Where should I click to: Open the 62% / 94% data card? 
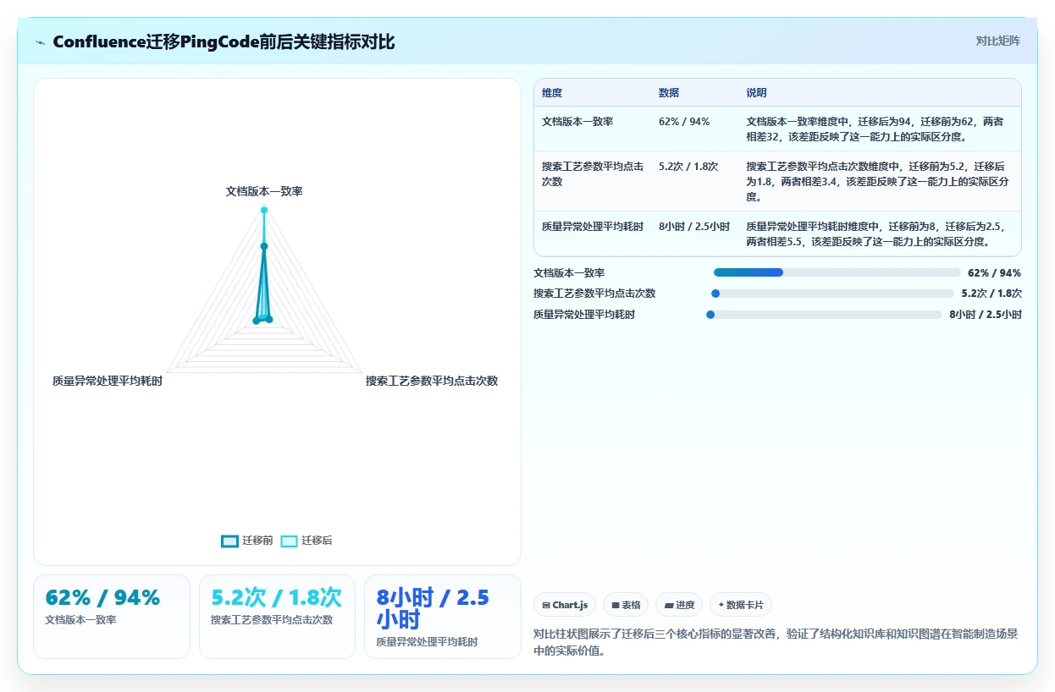tap(112, 616)
